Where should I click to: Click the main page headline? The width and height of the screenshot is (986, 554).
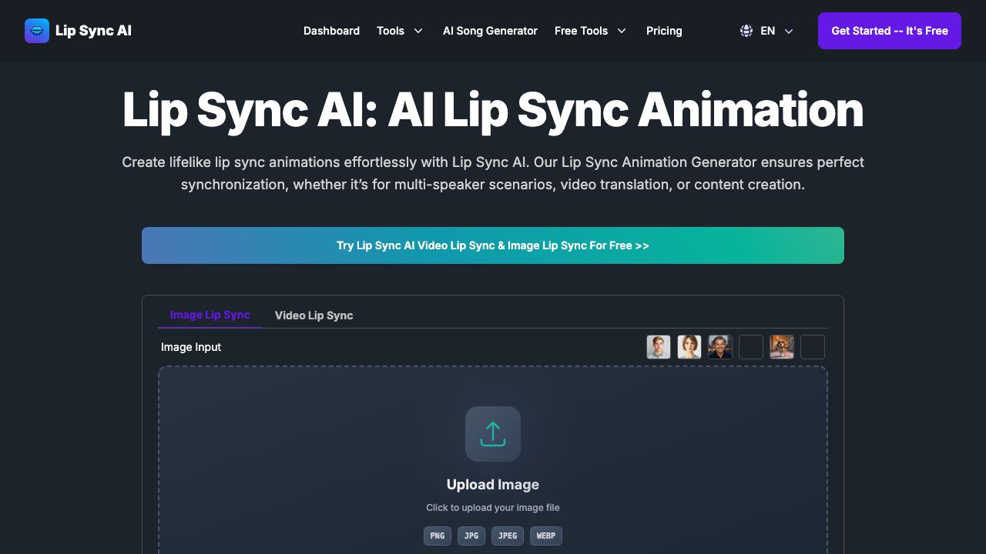(x=493, y=110)
